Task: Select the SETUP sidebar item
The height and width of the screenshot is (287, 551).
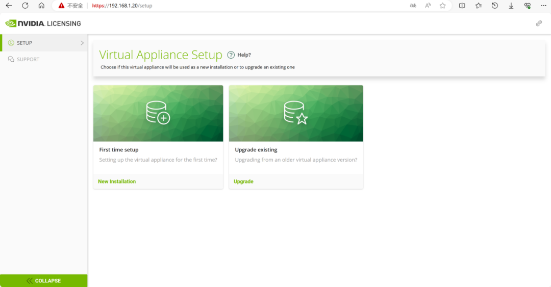Action: tap(44, 43)
